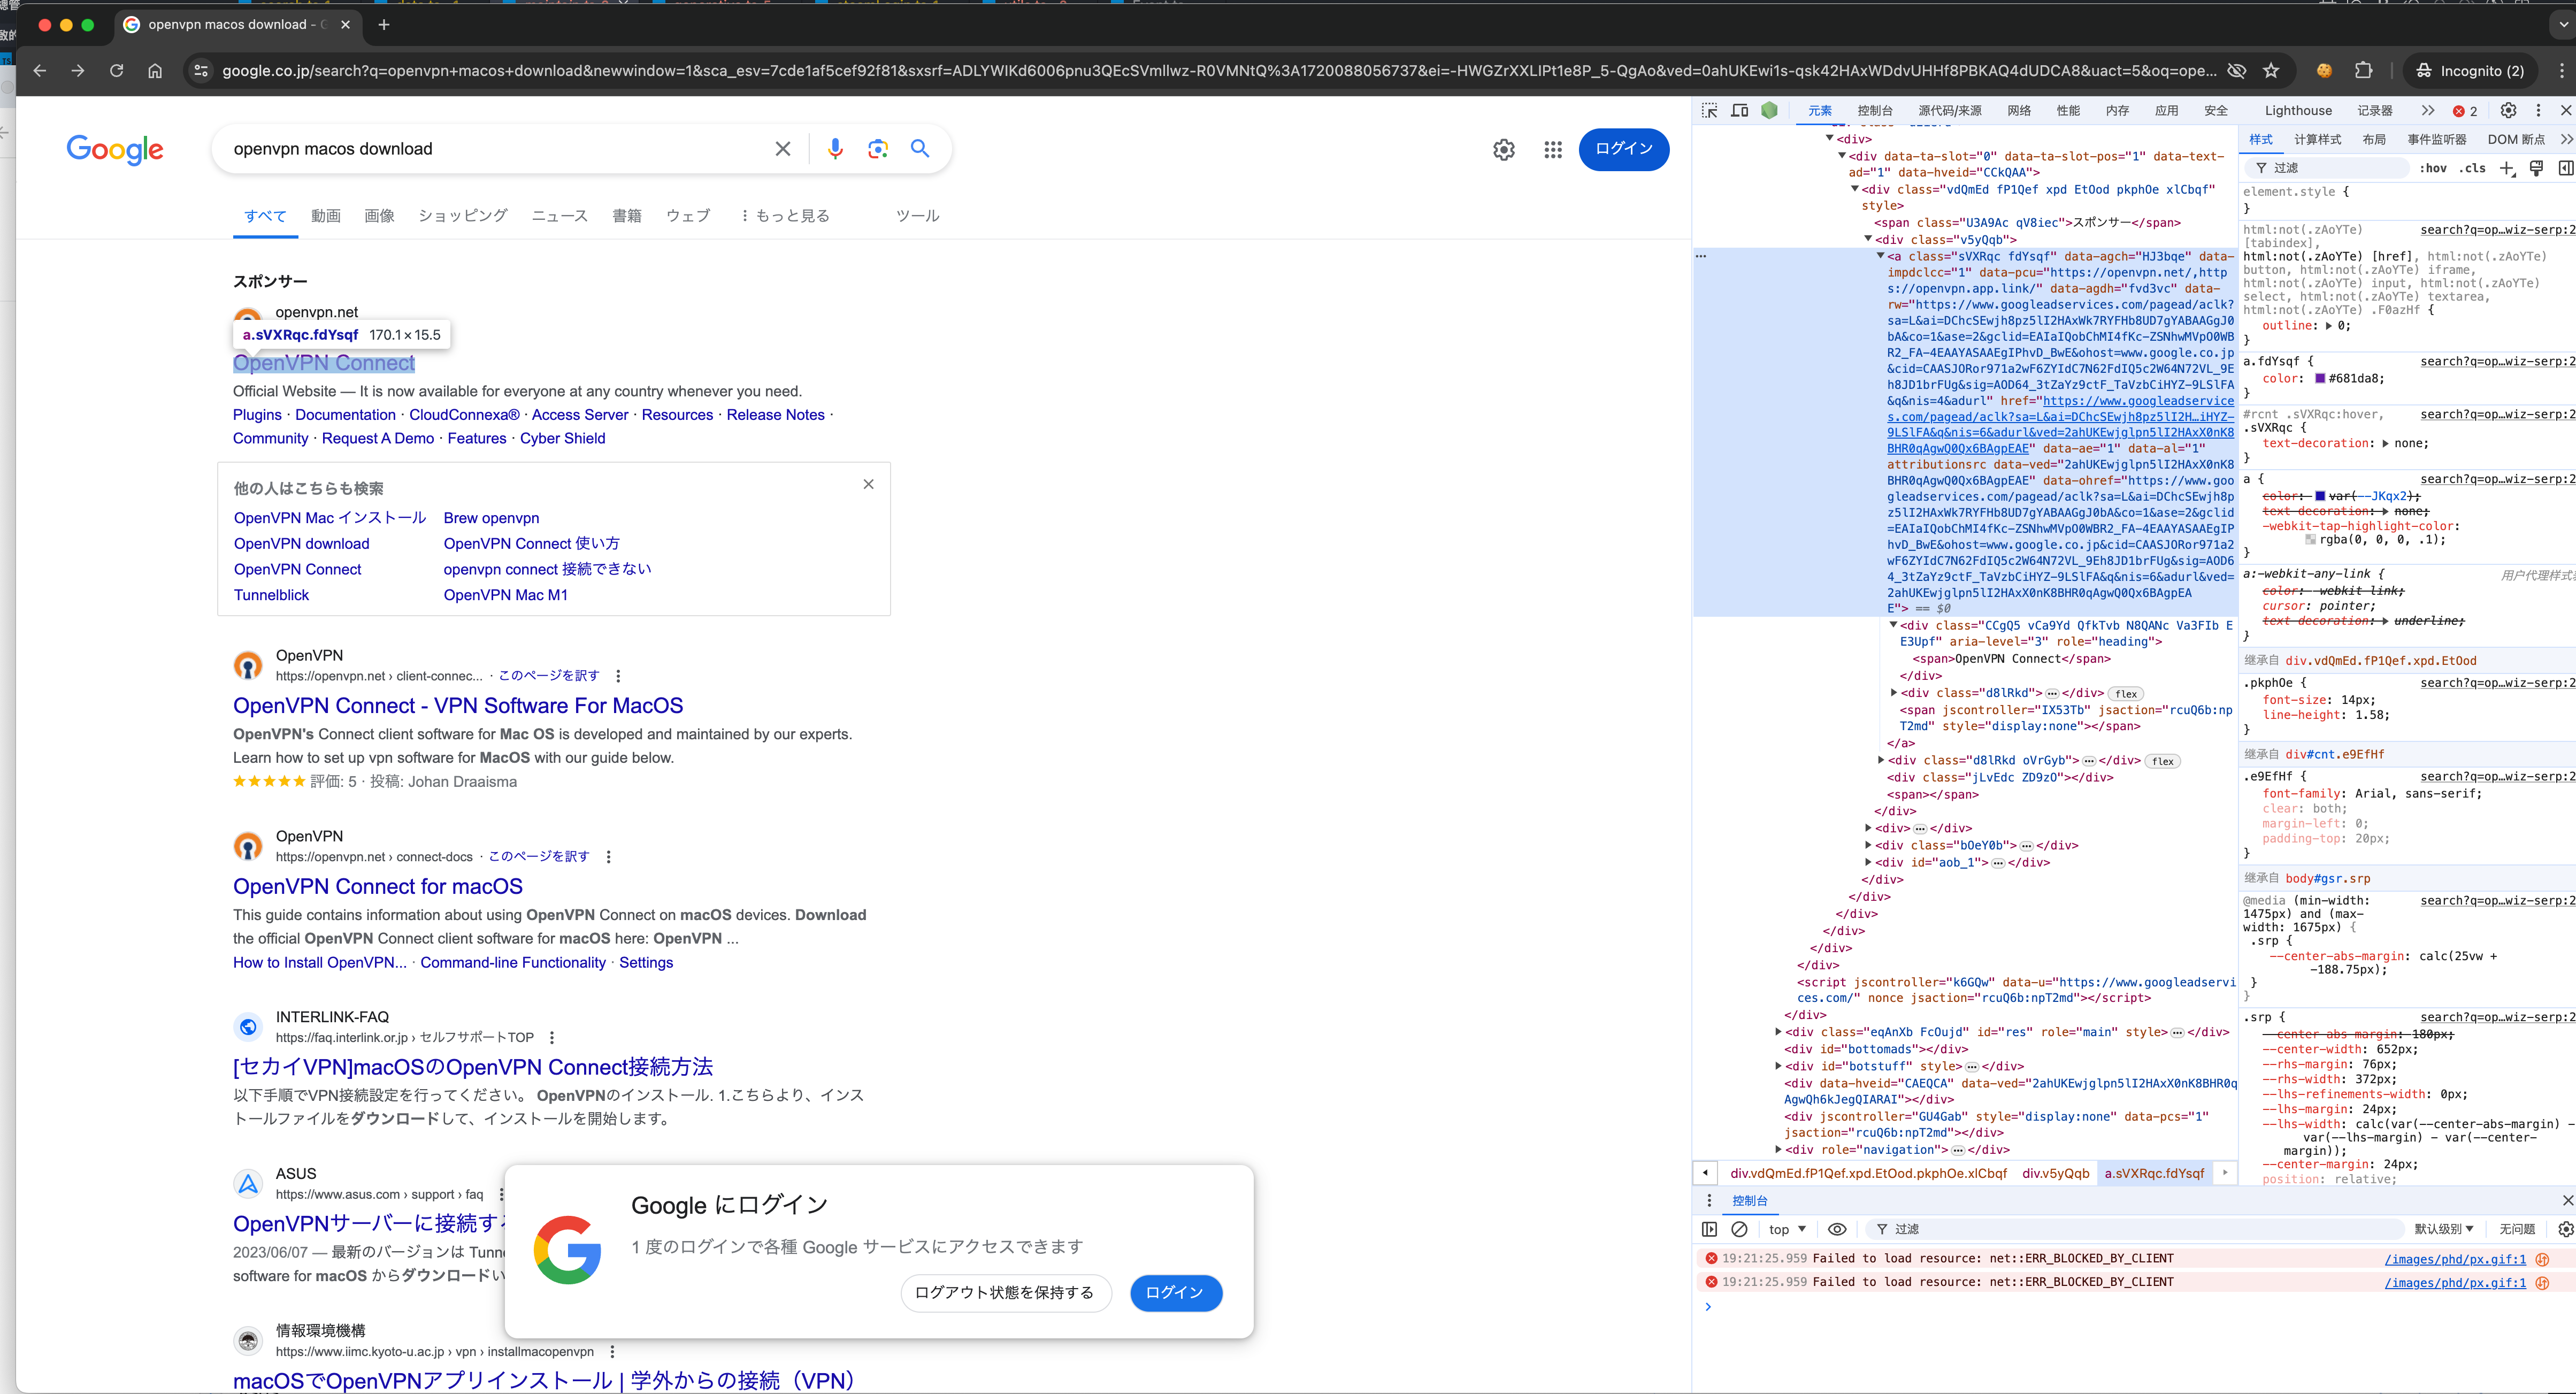Open DevTools settings gear in top bar
Screen dimensions: 2576x1394
click(x=2508, y=111)
